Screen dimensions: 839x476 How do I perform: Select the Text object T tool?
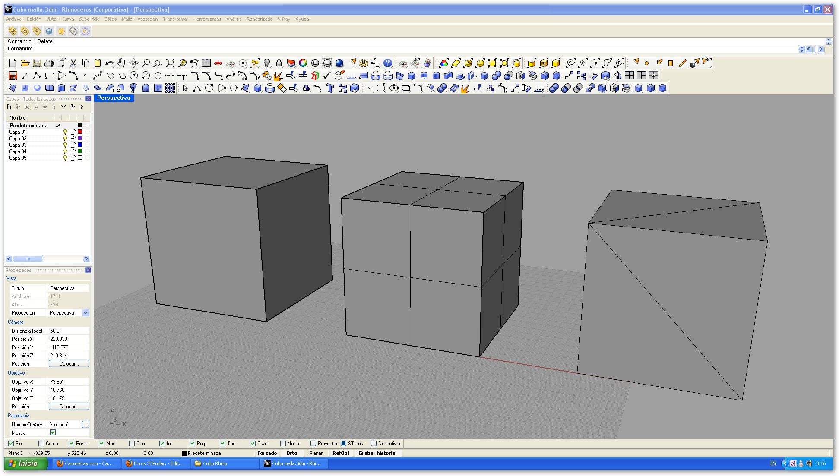click(x=330, y=88)
